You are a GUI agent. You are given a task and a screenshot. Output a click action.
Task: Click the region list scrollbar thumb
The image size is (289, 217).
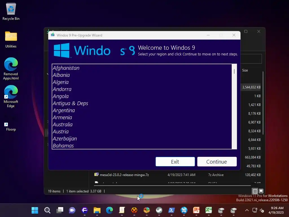(234, 71)
